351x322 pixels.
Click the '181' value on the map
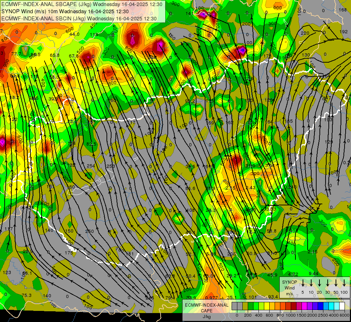[x=130, y=254]
